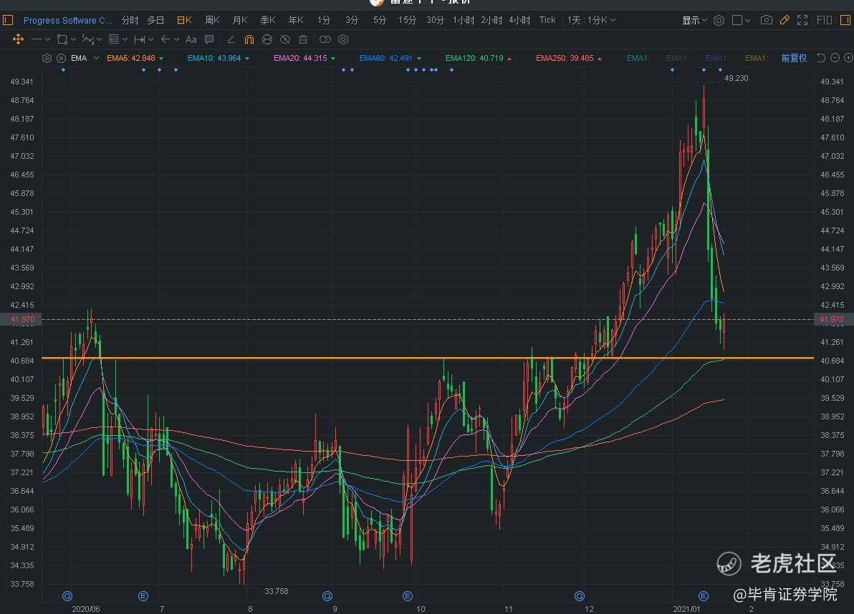
Task: Click the screenshot camera icon
Action: point(766,20)
